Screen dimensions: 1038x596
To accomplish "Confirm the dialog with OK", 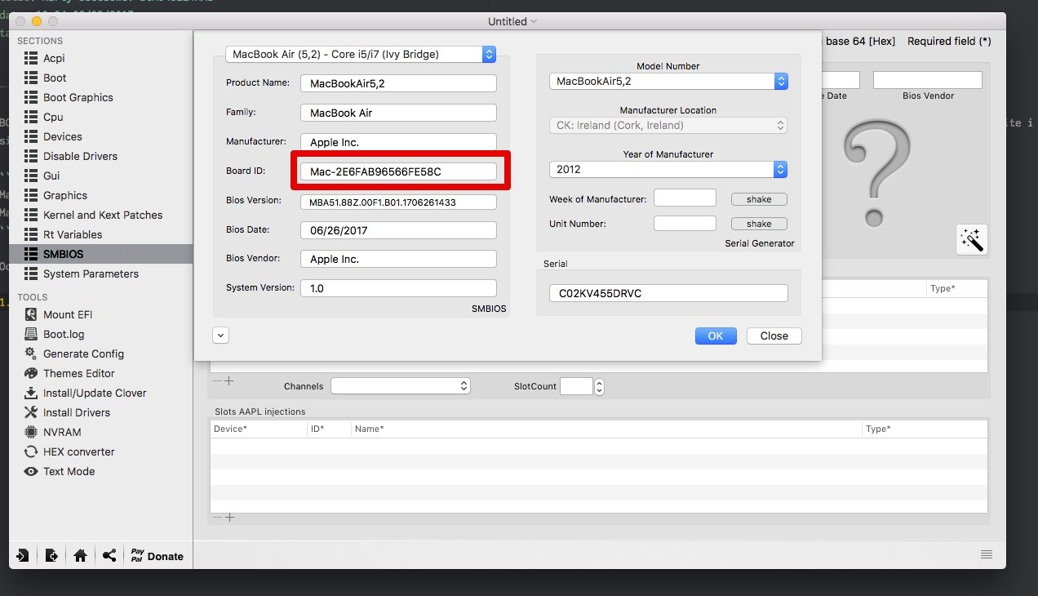I will pos(716,336).
